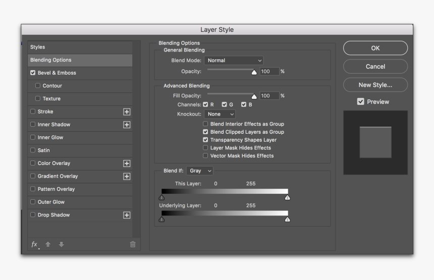Open Outer Glow settings row label
Viewport: 434px width, 280px height.
click(51, 202)
